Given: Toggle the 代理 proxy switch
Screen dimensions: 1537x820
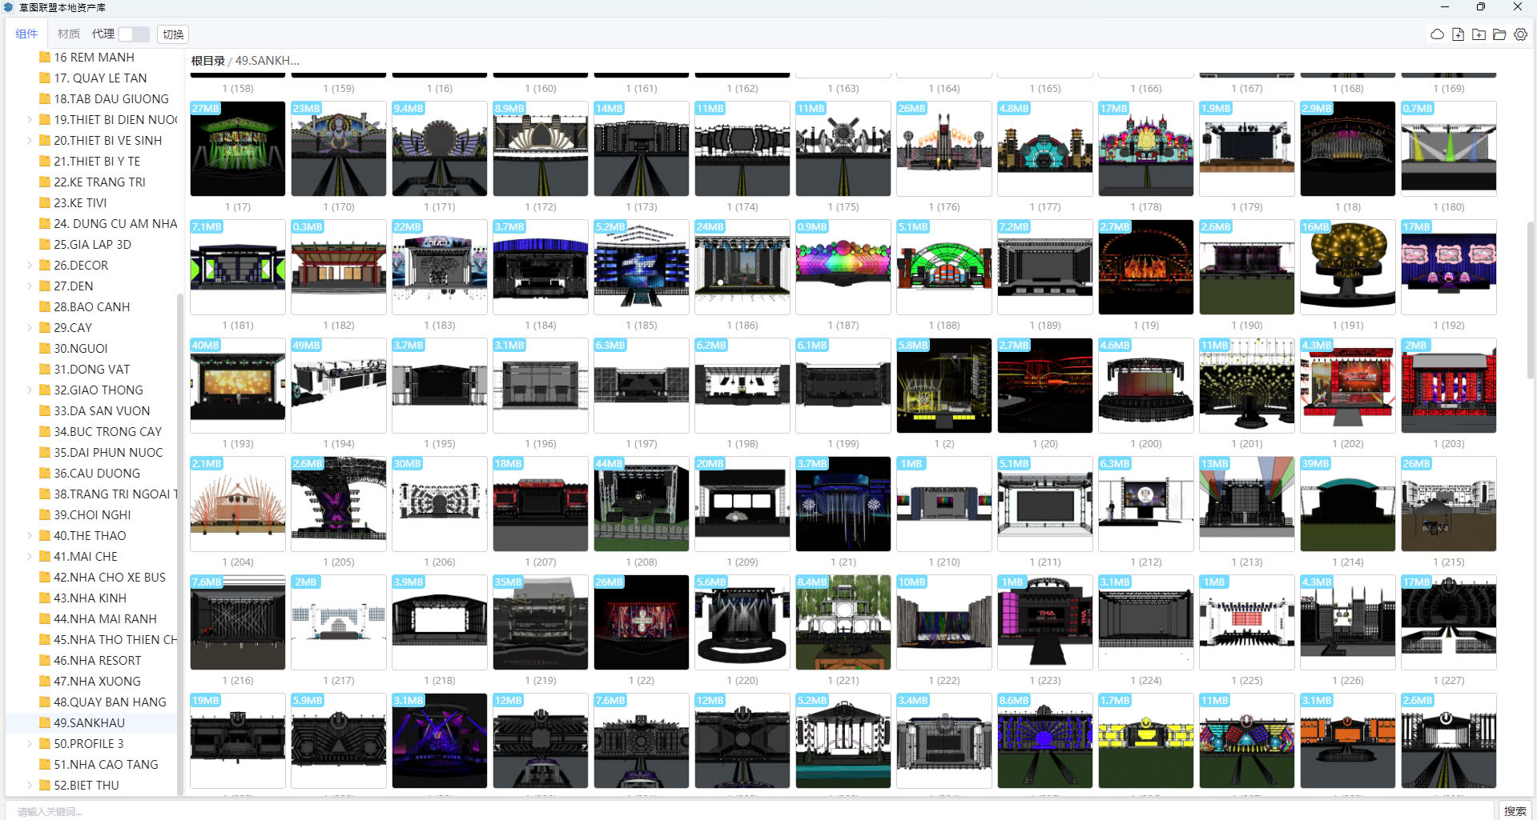Looking at the screenshot, I should [x=133, y=34].
